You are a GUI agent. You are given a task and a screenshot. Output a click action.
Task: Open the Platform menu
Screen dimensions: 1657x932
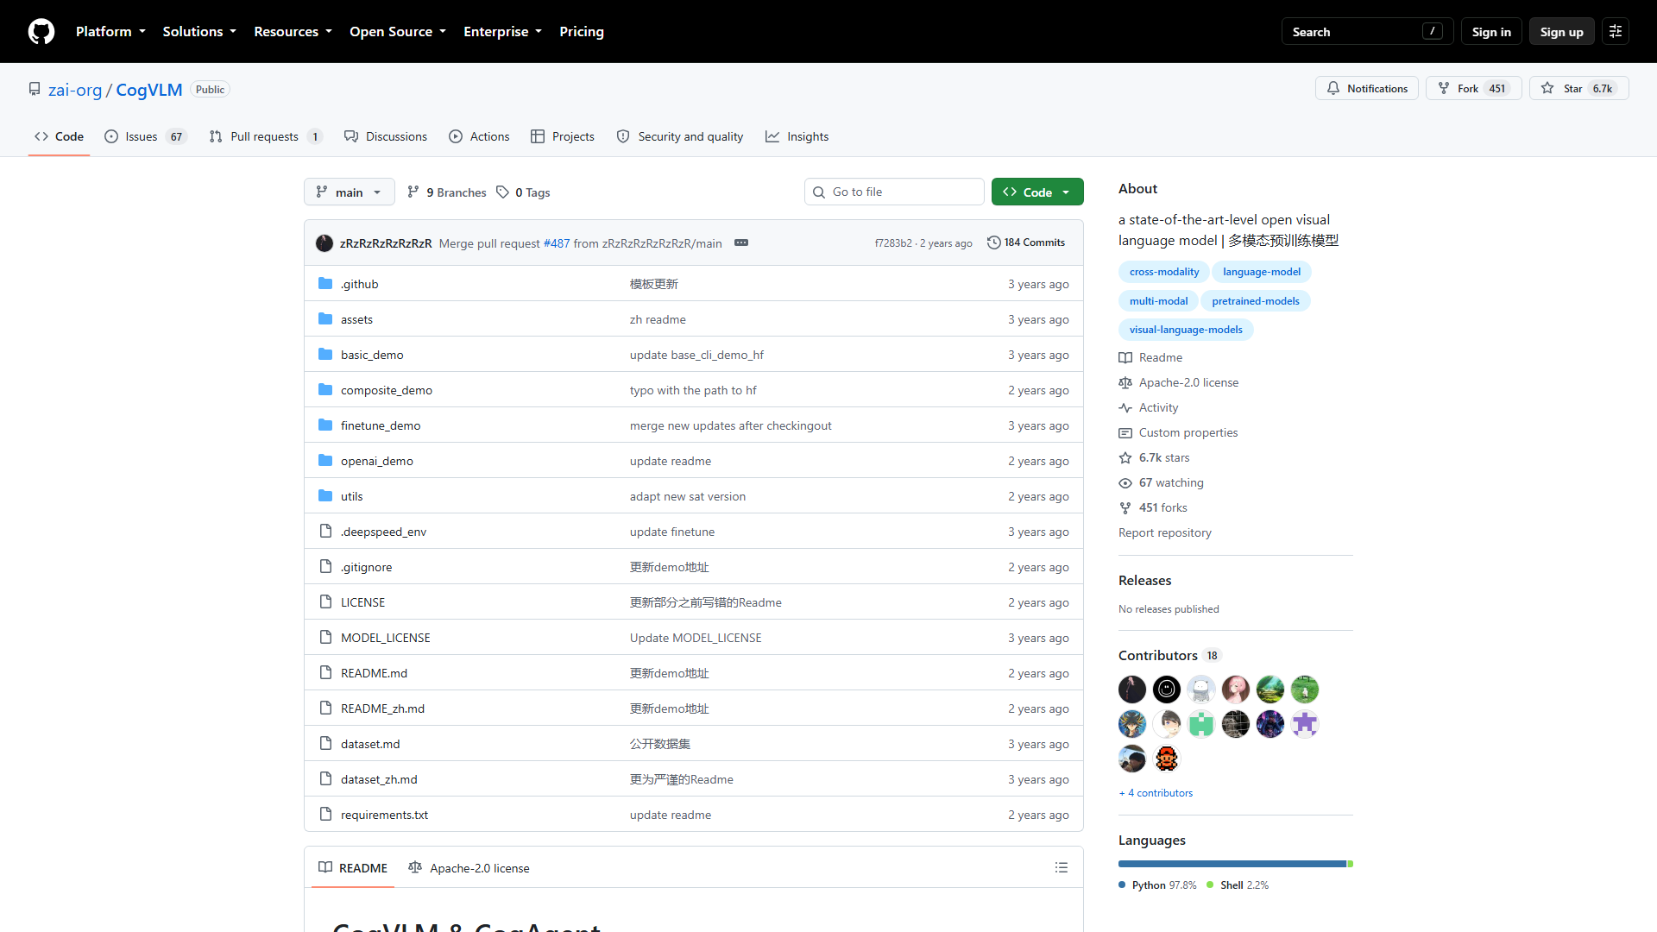point(110,32)
